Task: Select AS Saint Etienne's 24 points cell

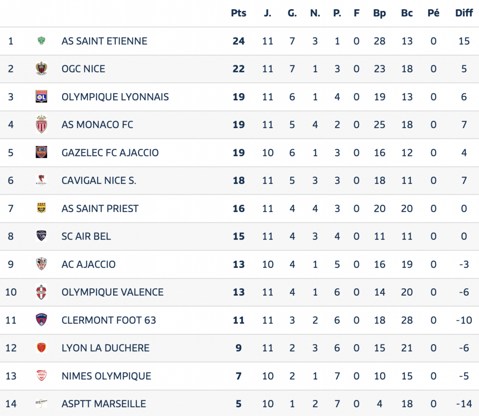Action: tap(239, 41)
